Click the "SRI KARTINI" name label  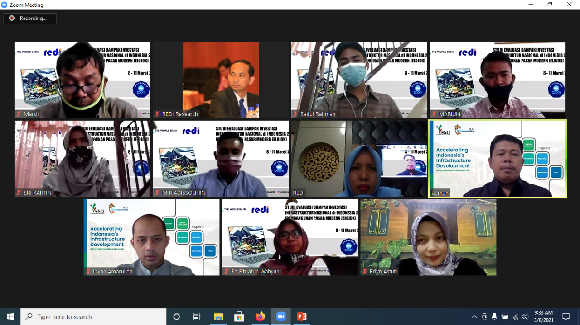click(x=38, y=193)
